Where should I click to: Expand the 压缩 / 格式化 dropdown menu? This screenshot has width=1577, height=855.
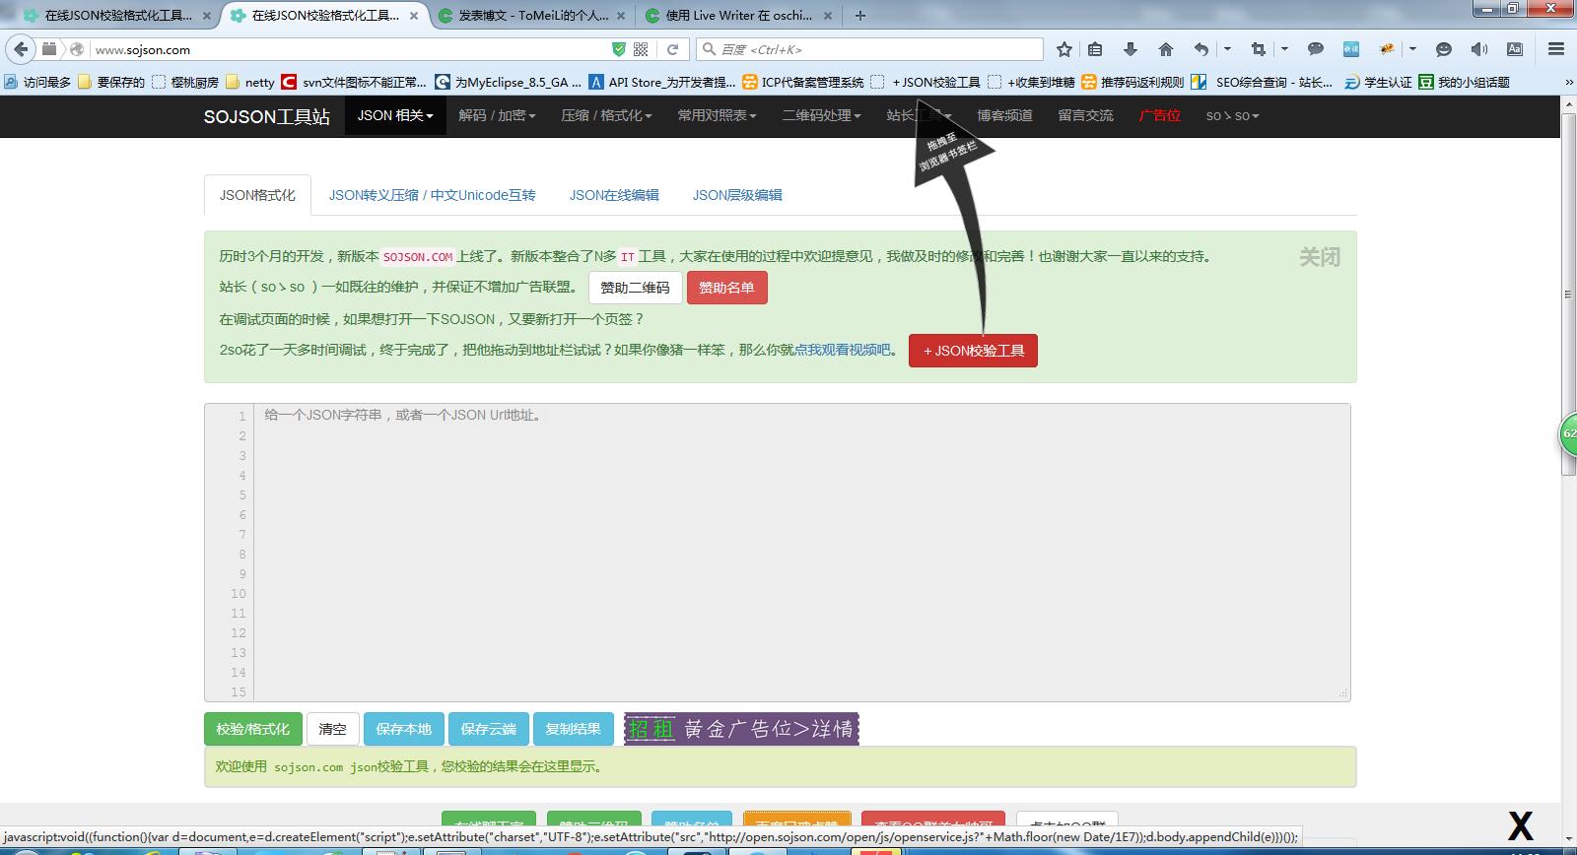pos(606,115)
